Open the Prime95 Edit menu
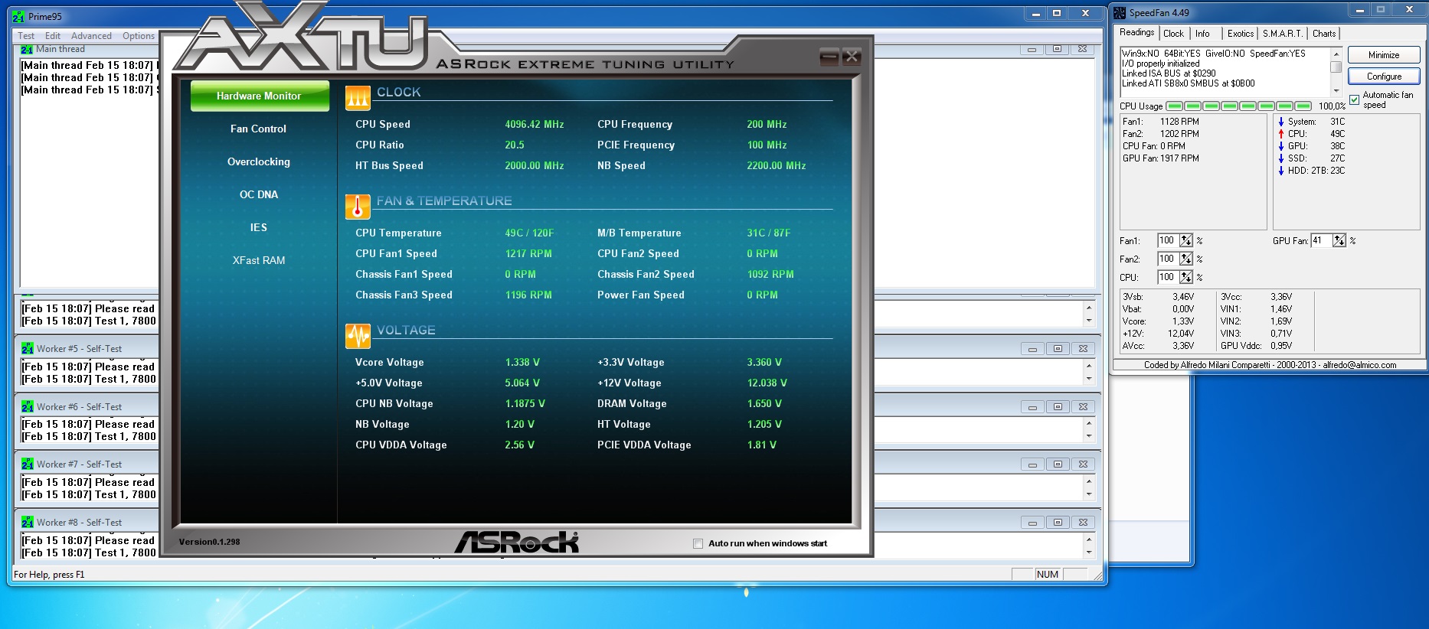 pos(53,36)
